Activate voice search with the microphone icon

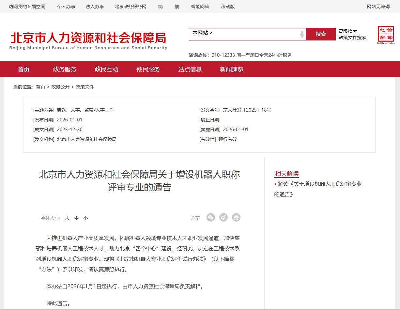[x=301, y=34]
